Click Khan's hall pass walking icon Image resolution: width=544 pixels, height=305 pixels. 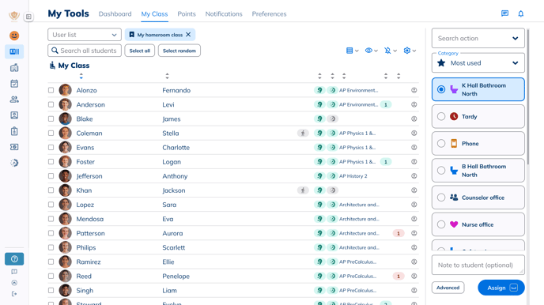[303, 190]
